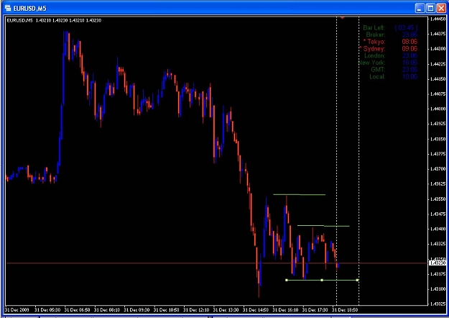The image size is (449, 318).
Task: Click price axis label 1.43400
Action: (x=438, y=229)
